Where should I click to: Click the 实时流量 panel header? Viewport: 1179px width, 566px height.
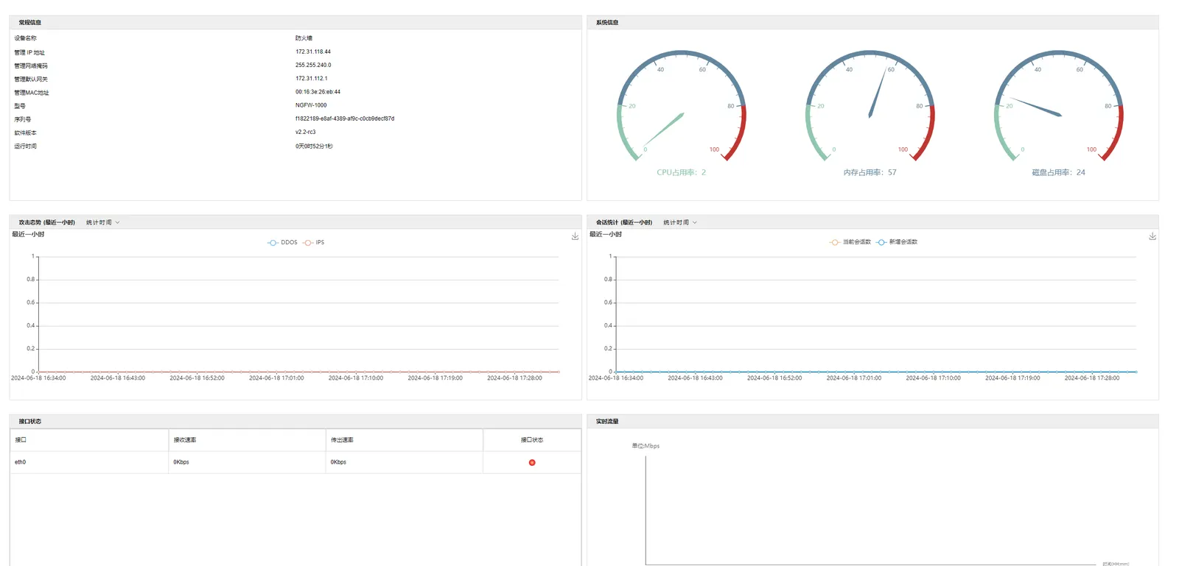click(872, 422)
